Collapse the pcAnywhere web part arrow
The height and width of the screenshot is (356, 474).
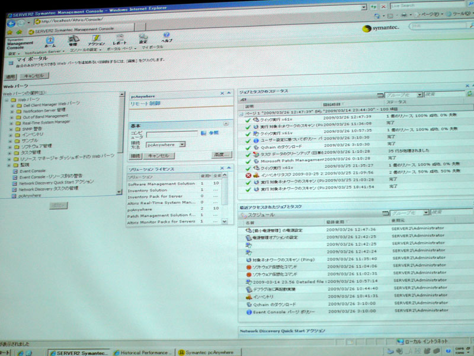[229, 93]
